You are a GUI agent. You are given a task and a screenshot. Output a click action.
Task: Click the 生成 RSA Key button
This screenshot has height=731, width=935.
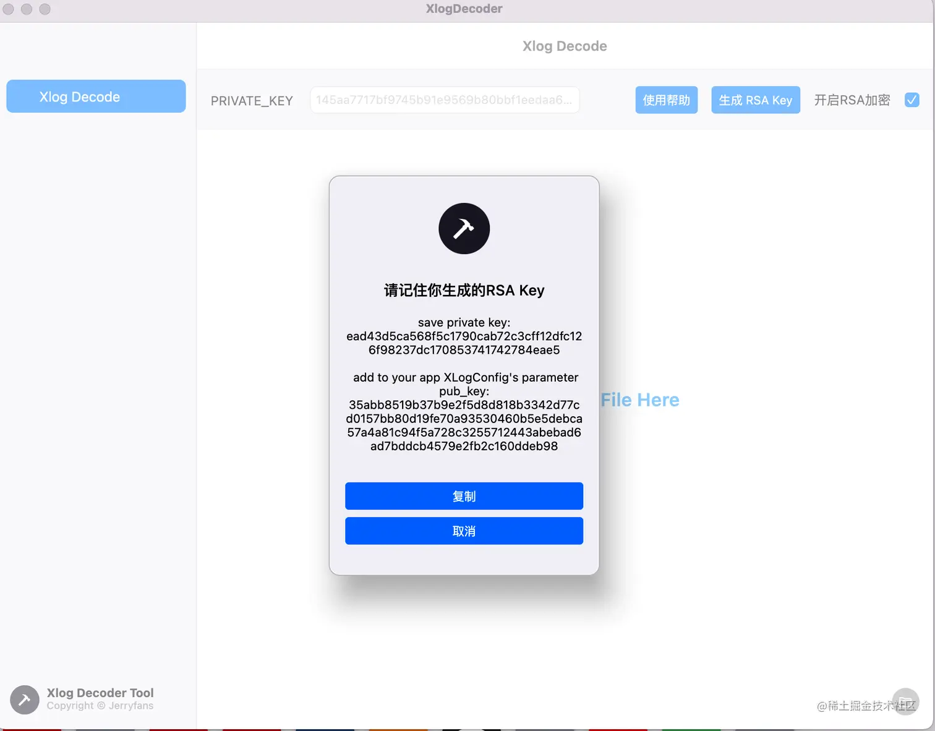coord(755,100)
